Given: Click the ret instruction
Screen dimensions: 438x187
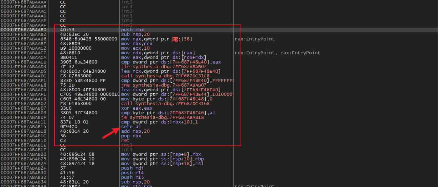Looking at the screenshot, I should pos(125,141).
